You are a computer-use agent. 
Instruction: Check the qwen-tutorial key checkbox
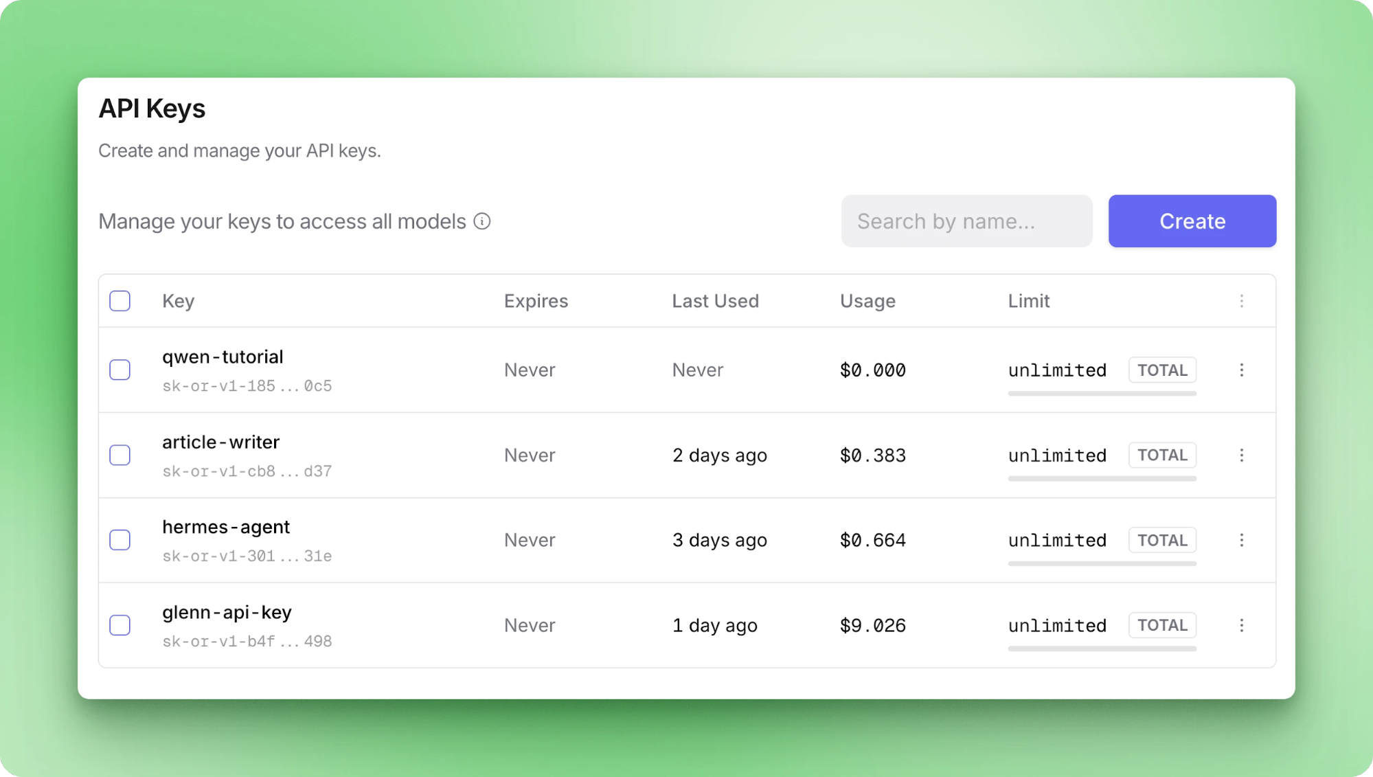(120, 370)
